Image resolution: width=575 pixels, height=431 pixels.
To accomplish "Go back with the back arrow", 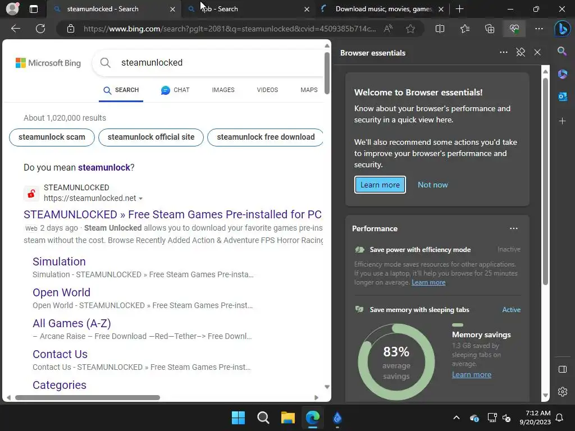I will point(15,29).
